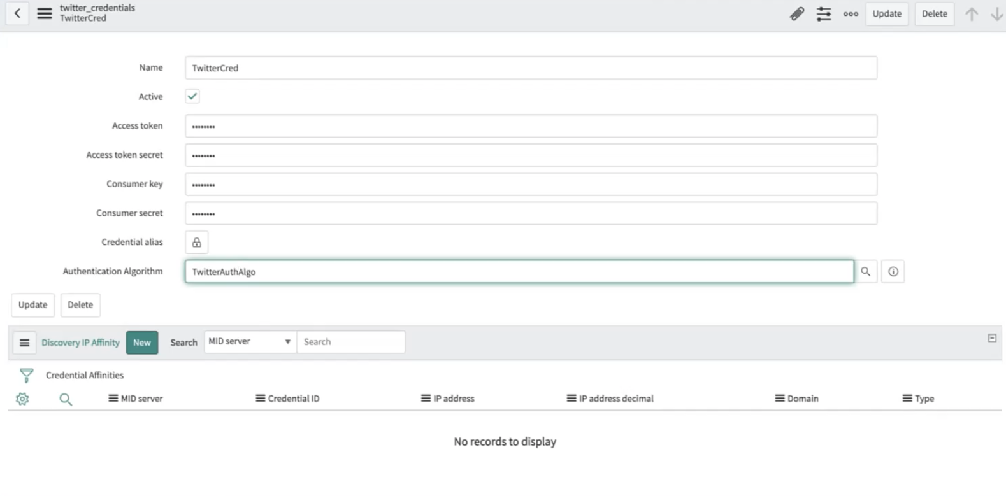Uncheck the Active checkbox

192,96
